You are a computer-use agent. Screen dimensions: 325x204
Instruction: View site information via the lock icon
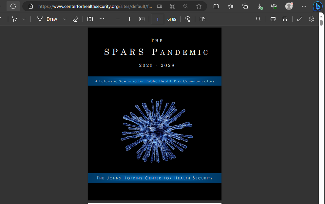pyautogui.click(x=31, y=6)
